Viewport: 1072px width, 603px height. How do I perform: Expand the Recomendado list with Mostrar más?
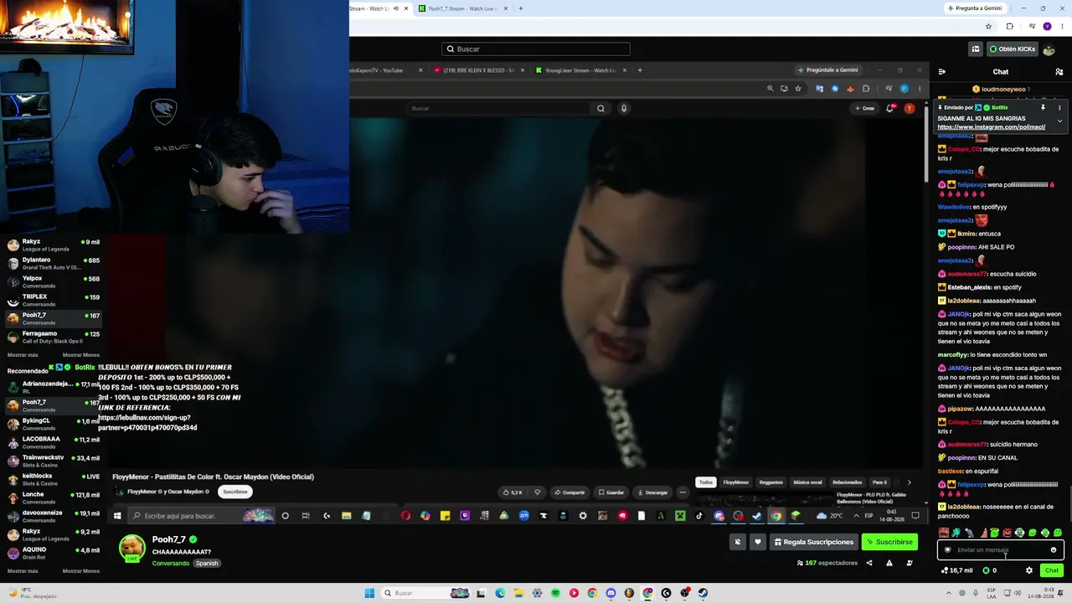pos(23,571)
